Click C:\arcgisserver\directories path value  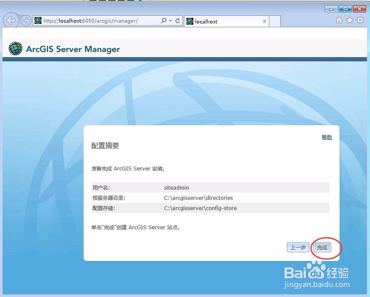pyautogui.click(x=198, y=198)
